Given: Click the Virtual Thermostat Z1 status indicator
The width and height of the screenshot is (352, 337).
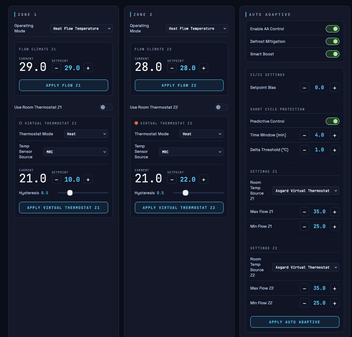Looking at the screenshot, I should [x=20, y=123].
